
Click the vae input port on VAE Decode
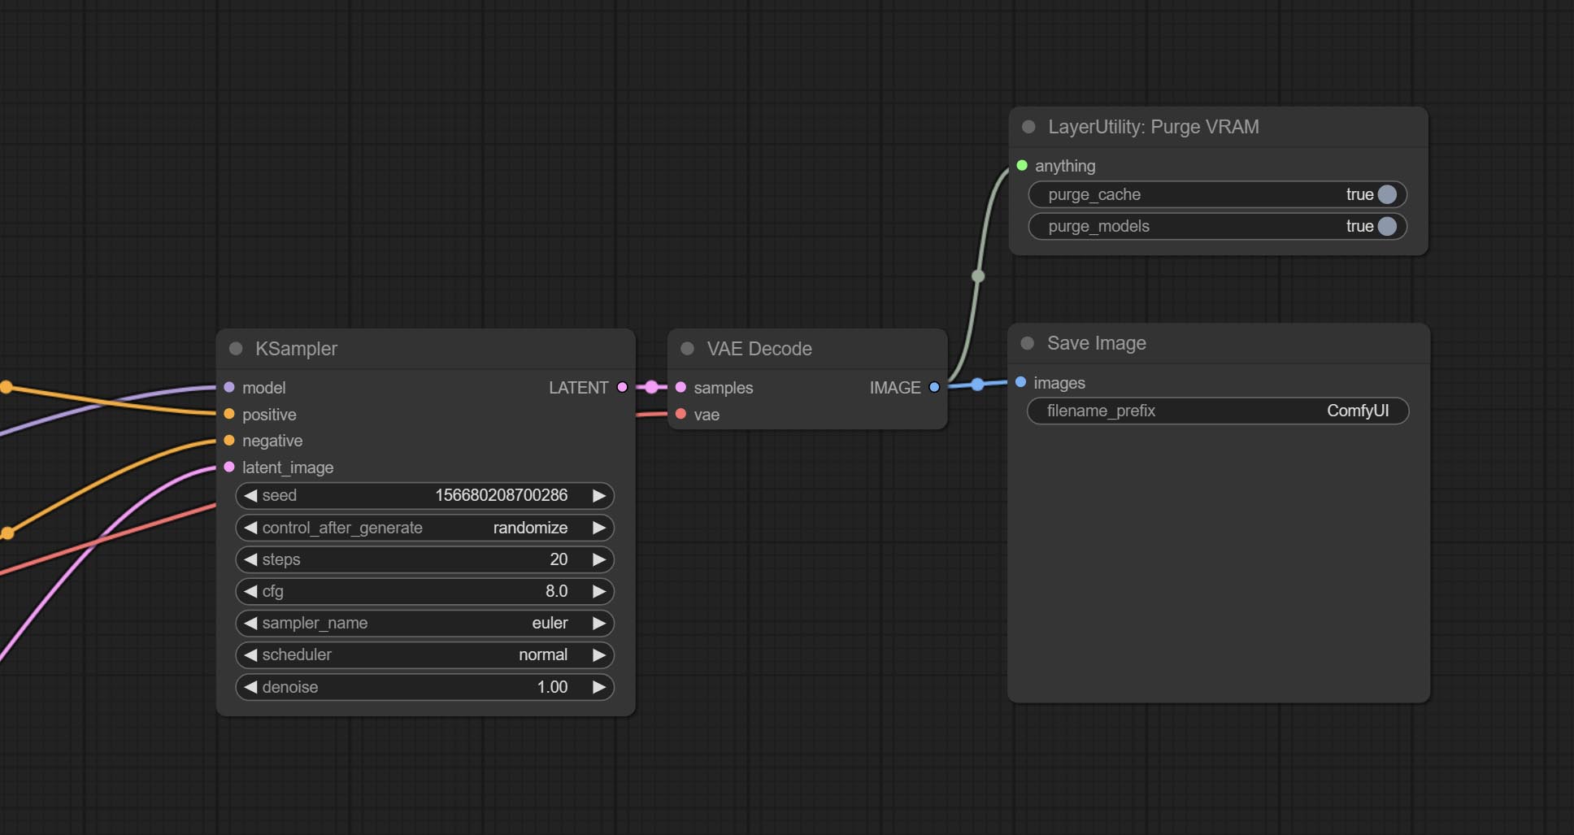click(x=681, y=415)
